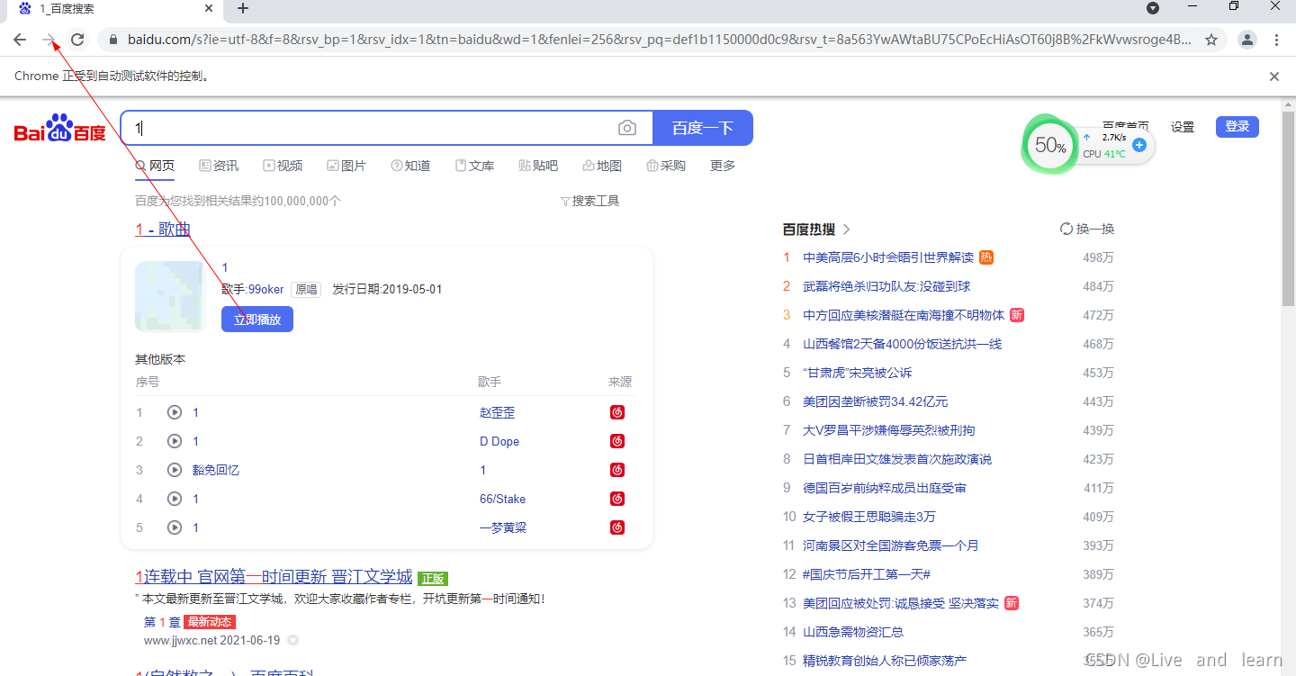Screen dimensions: 1296x676
Task: Open the 1 - 歌曲 result title
Action: pos(163,230)
